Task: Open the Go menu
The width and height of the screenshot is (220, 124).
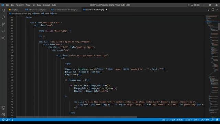Action: pos(34,5)
